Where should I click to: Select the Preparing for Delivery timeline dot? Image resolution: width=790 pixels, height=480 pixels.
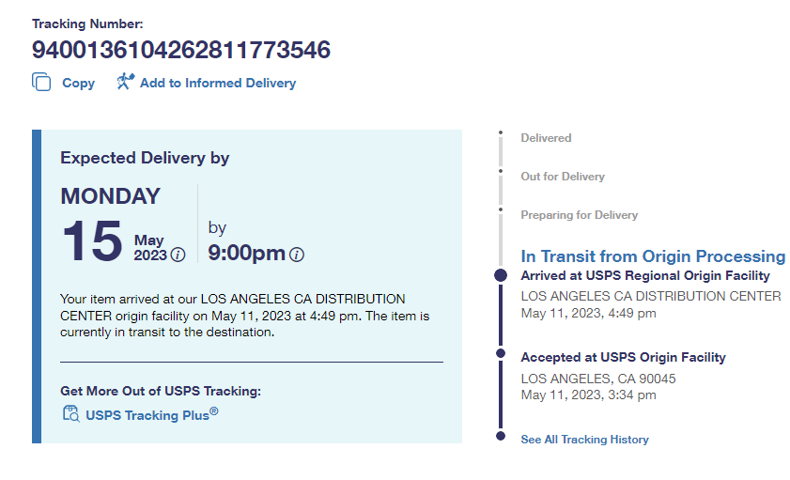pos(501,209)
